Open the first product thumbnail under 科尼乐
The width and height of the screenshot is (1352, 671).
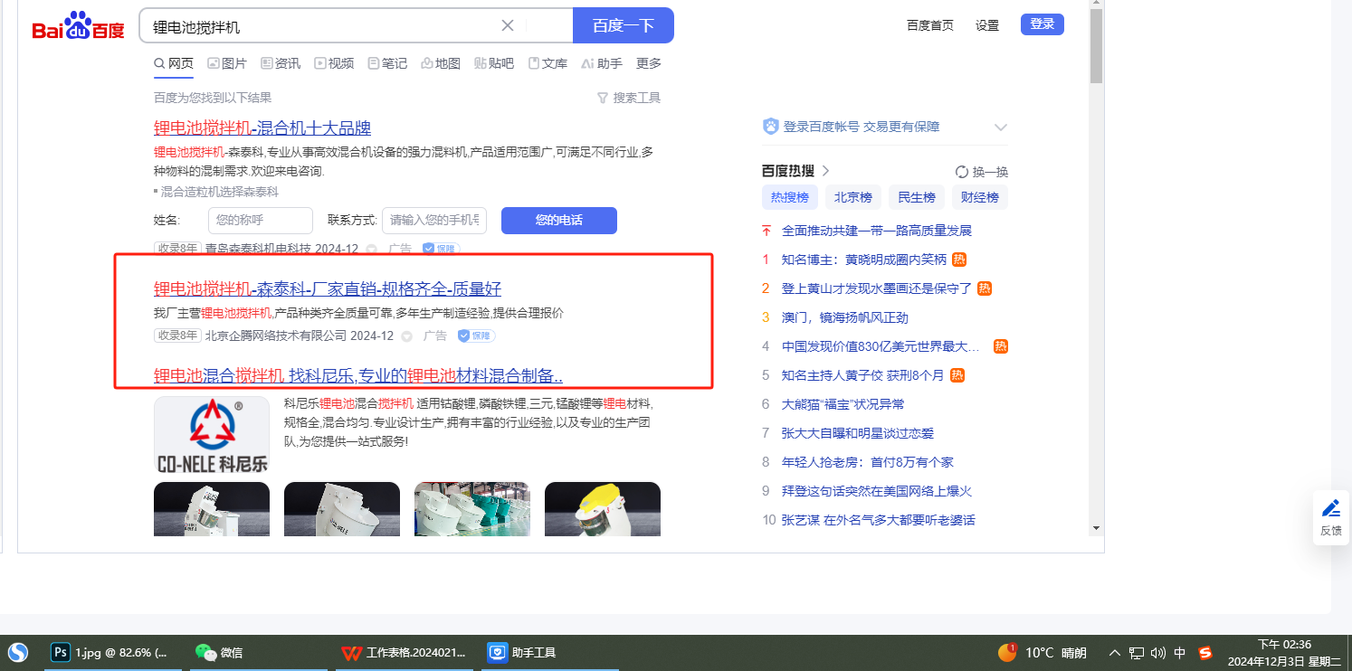[212, 509]
